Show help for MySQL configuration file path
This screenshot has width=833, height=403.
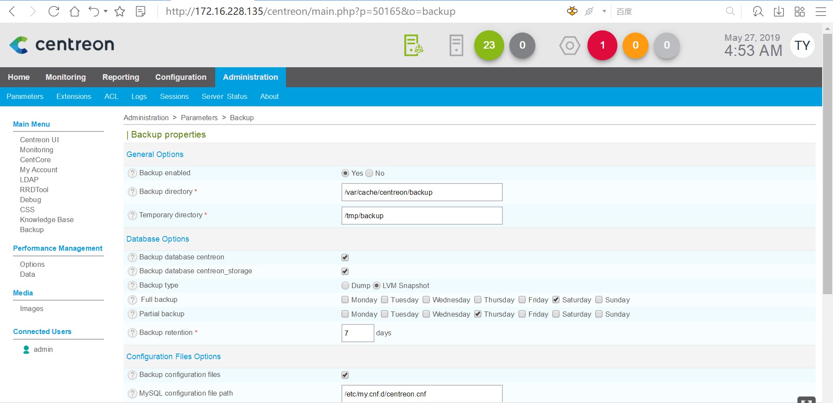[x=132, y=393]
